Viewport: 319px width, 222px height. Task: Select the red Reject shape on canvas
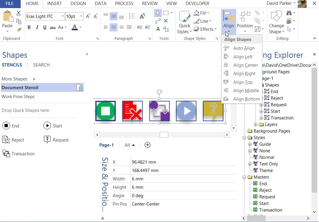[x=132, y=111]
